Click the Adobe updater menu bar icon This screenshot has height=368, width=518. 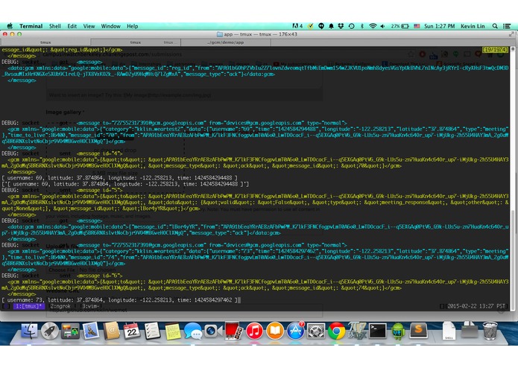[x=297, y=26]
